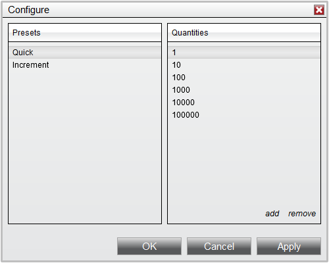Click the Presets column header
This screenshot has height=263, width=329.
click(x=85, y=33)
